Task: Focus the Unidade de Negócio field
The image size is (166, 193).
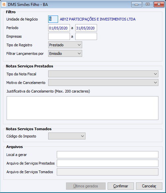Action: [53, 19]
